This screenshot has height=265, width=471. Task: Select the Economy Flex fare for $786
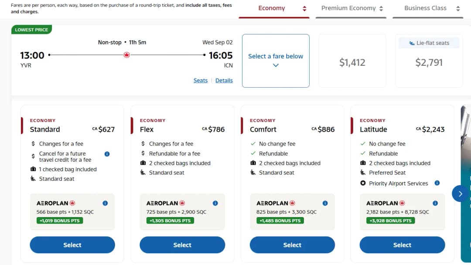coord(182,245)
